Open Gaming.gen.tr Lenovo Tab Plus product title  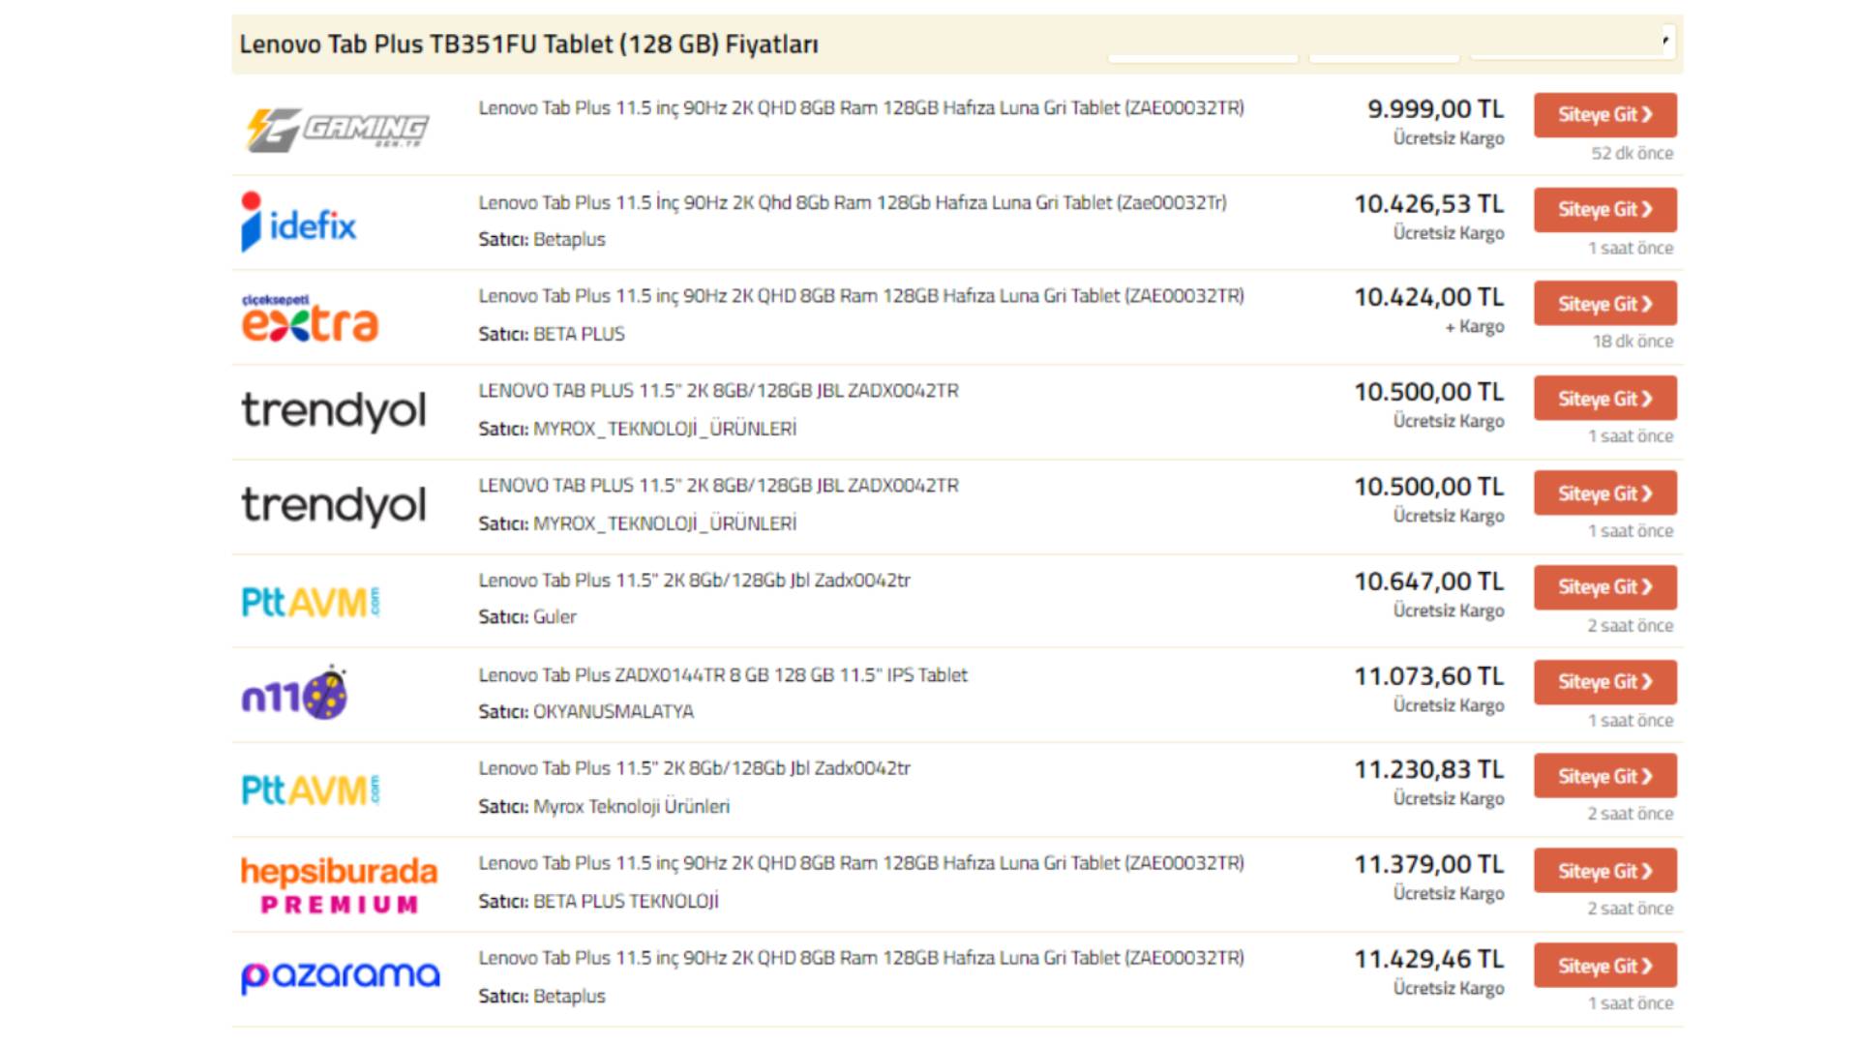tap(861, 108)
